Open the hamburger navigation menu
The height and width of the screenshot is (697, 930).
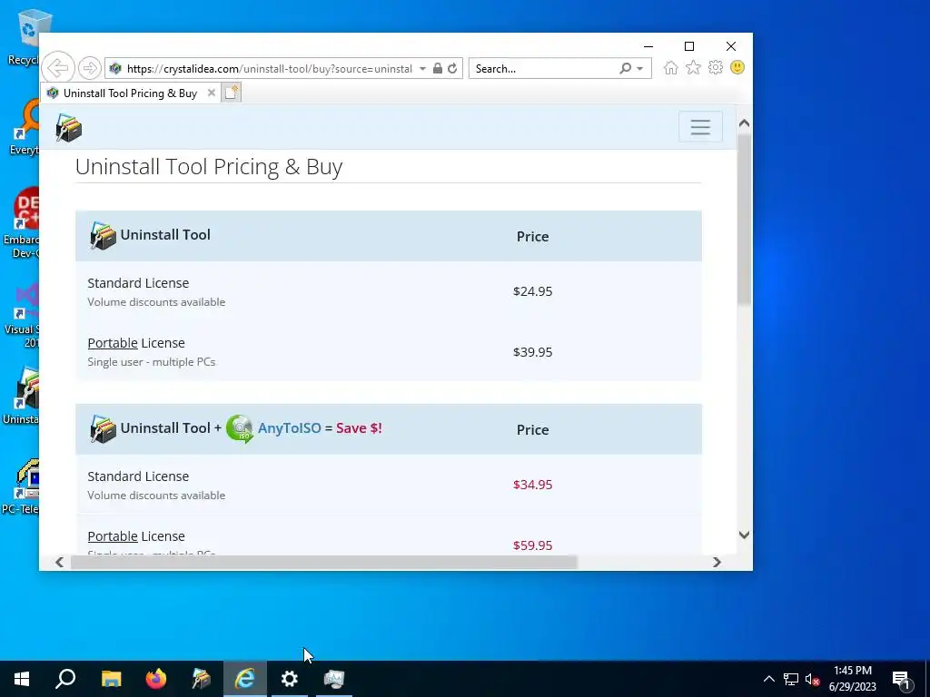[x=700, y=127]
